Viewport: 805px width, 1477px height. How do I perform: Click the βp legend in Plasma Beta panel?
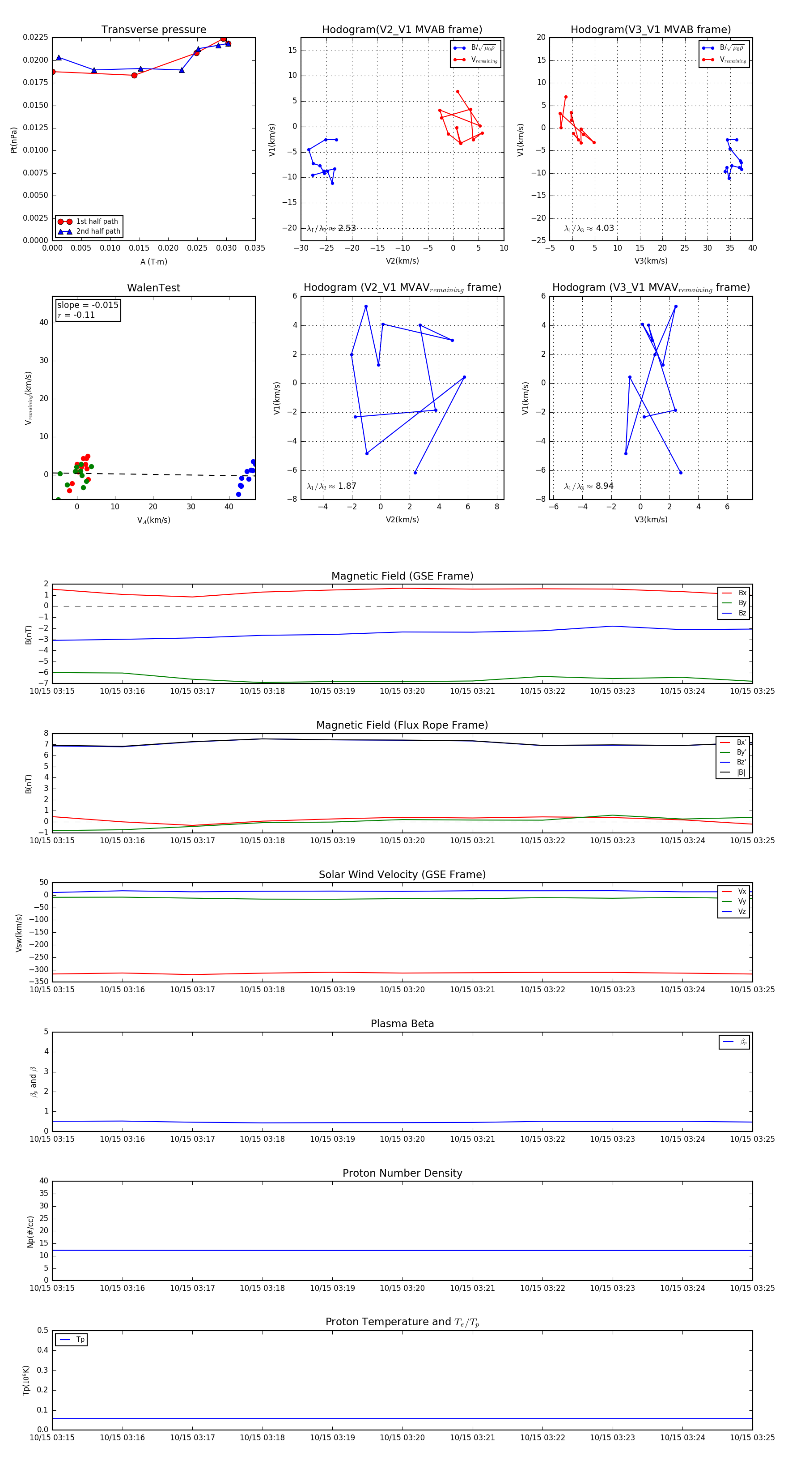734,1042
